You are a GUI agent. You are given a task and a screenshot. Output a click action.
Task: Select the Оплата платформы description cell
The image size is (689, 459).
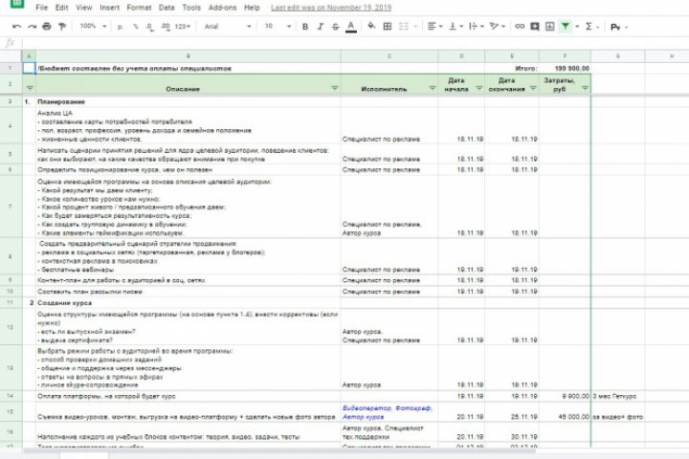(189, 396)
